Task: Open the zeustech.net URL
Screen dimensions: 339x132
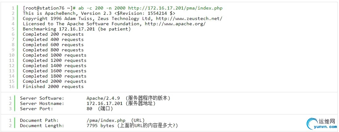Action: (189, 18)
